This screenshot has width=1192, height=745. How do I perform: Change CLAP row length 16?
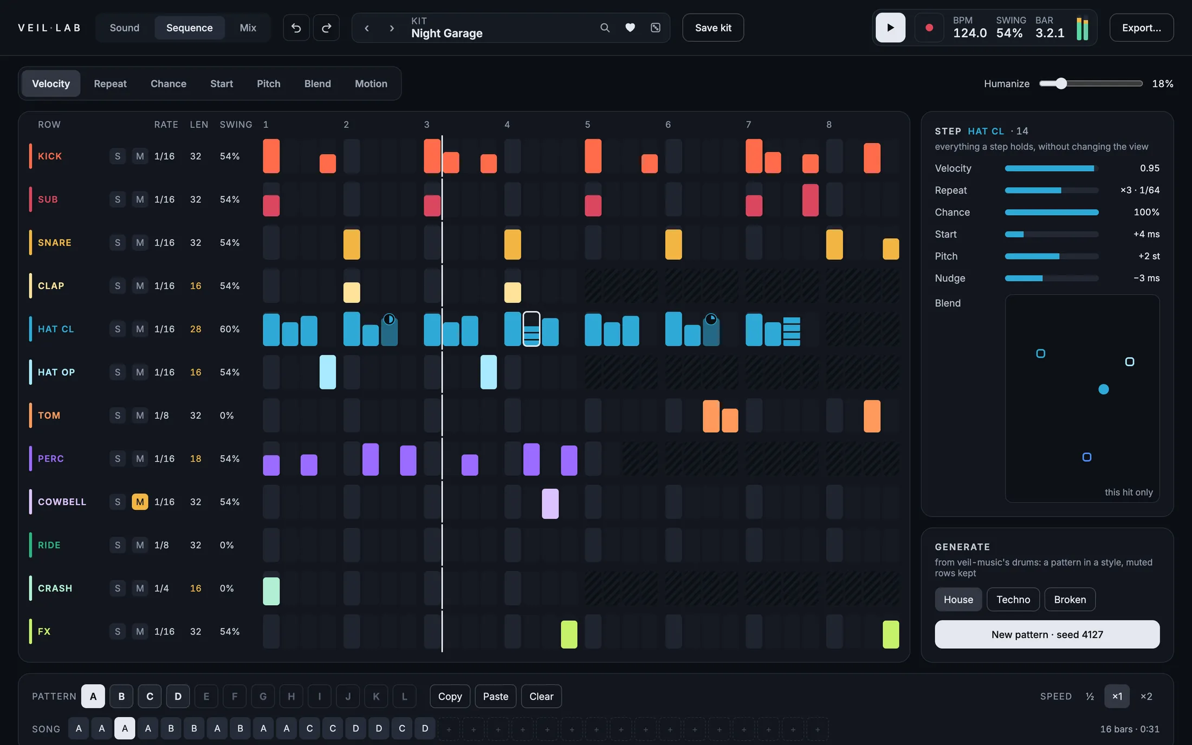196,286
